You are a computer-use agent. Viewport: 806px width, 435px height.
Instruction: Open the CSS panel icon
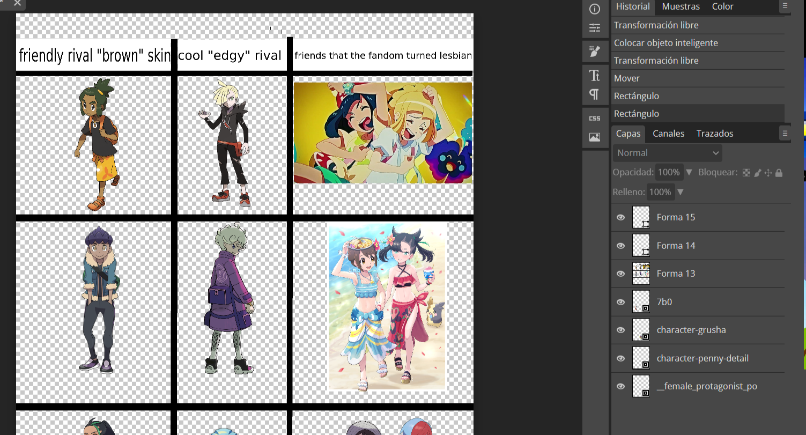pos(594,119)
